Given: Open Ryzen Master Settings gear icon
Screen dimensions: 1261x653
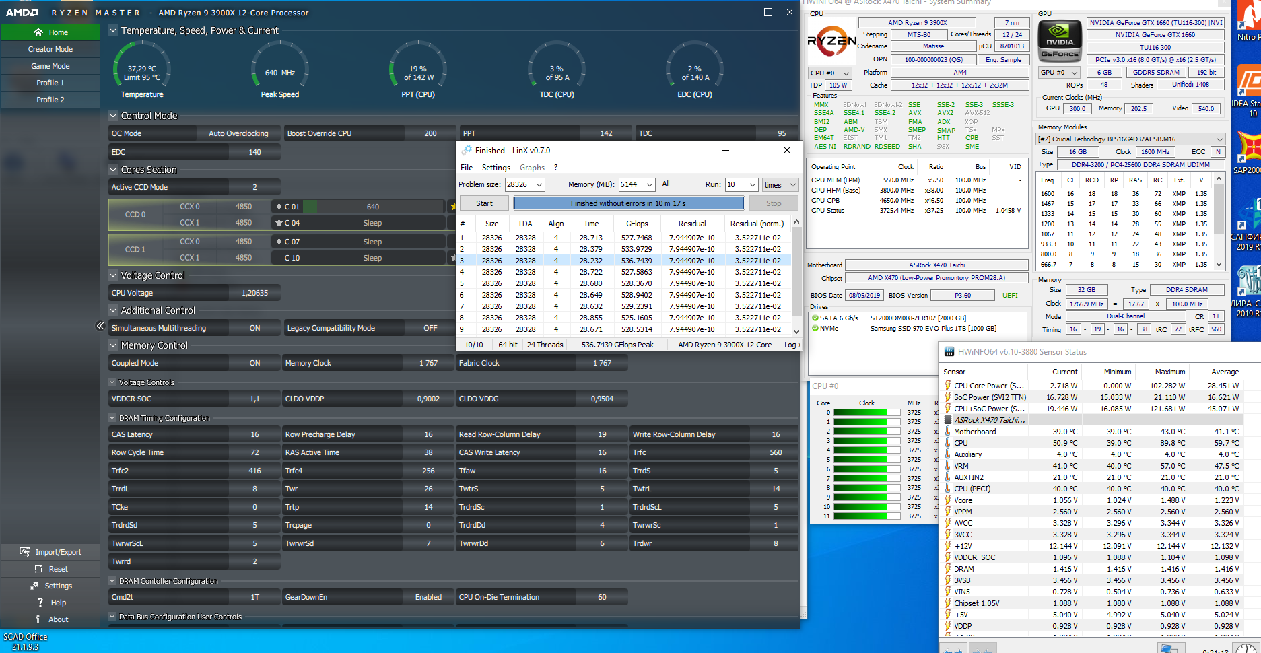Looking at the screenshot, I should 34,586.
